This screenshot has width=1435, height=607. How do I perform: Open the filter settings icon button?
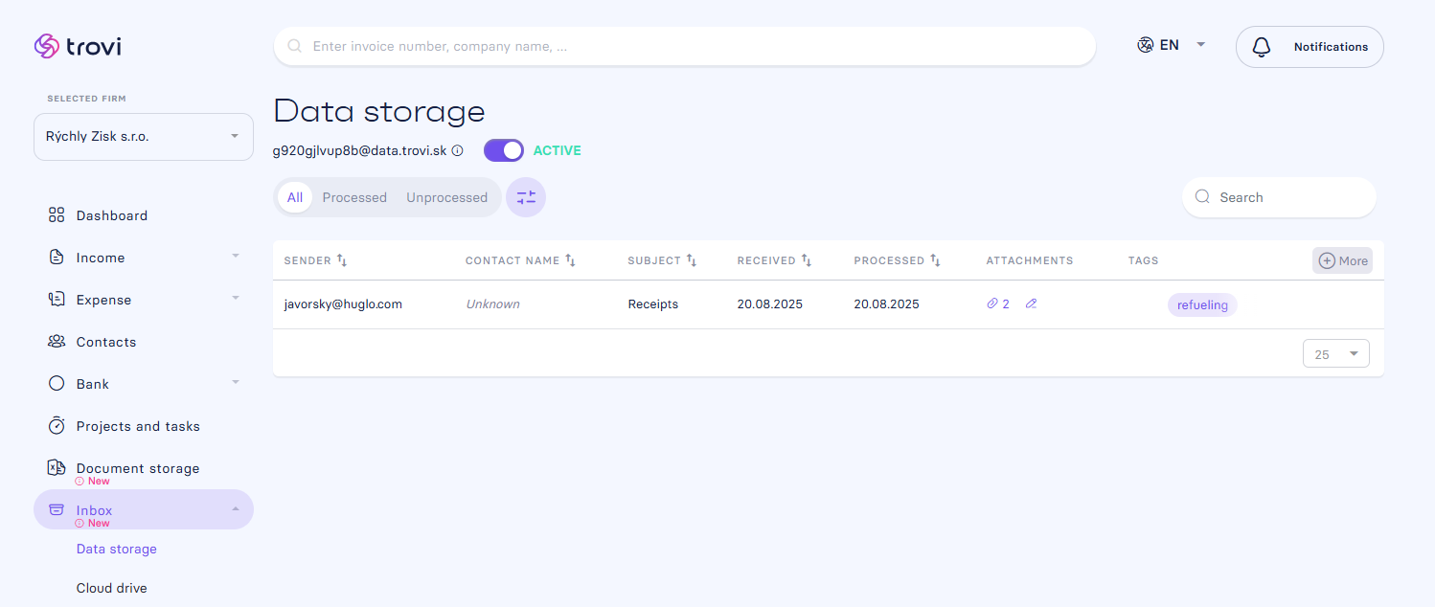526,197
